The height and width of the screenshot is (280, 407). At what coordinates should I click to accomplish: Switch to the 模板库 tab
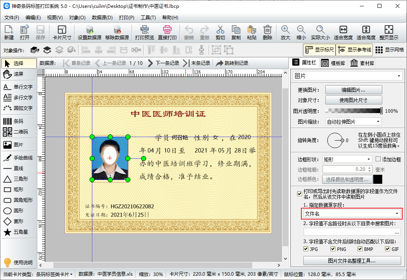coord(333,63)
